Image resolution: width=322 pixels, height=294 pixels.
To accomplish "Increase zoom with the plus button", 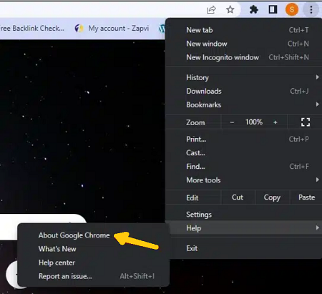I will 275,122.
